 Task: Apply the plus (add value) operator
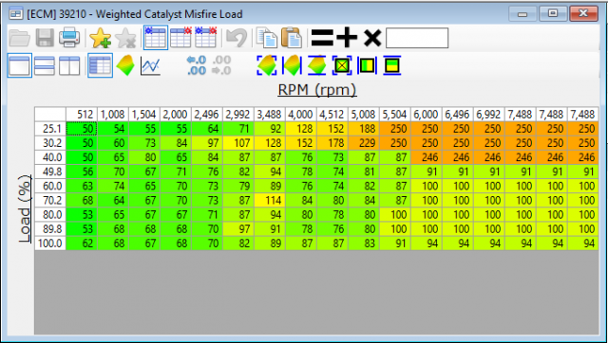click(347, 38)
